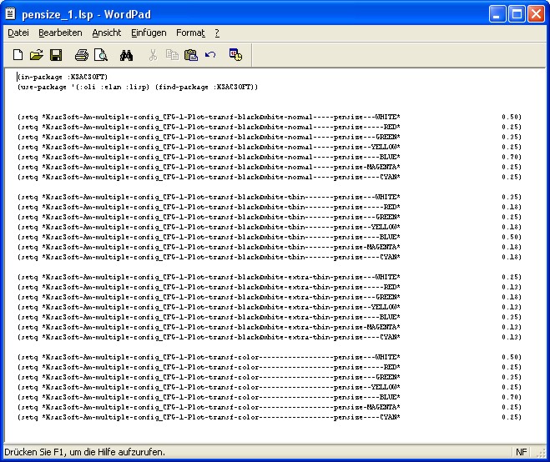This screenshot has width=550, height=462.
Task: Click the Paste clipboard icon
Action: (191, 56)
